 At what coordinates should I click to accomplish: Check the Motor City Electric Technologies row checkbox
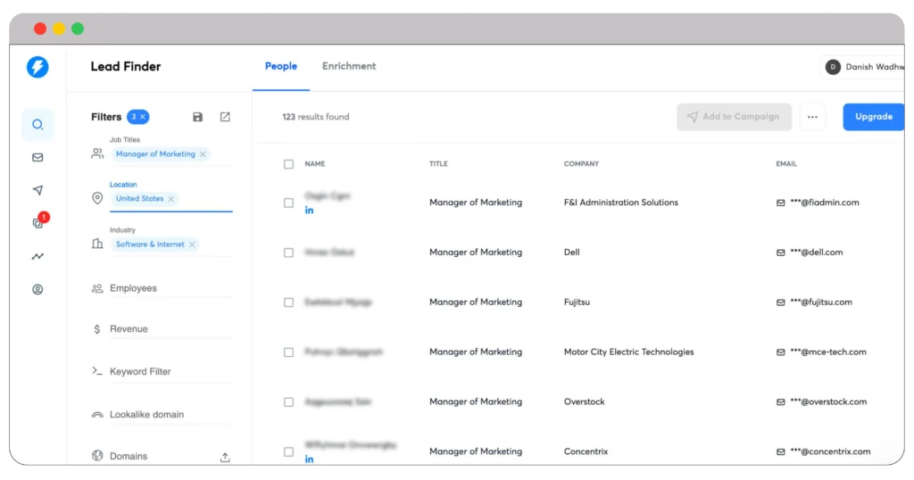click(x=288, y=352)
